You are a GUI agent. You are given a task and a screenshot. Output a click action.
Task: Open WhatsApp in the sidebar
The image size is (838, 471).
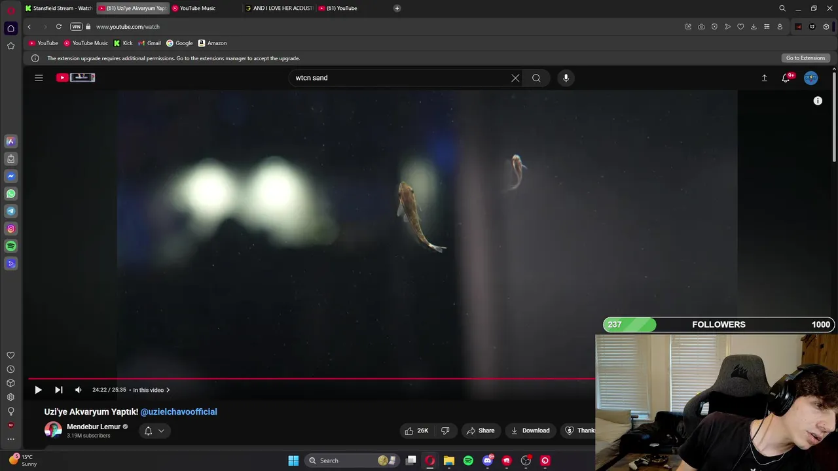coord(10,194)
